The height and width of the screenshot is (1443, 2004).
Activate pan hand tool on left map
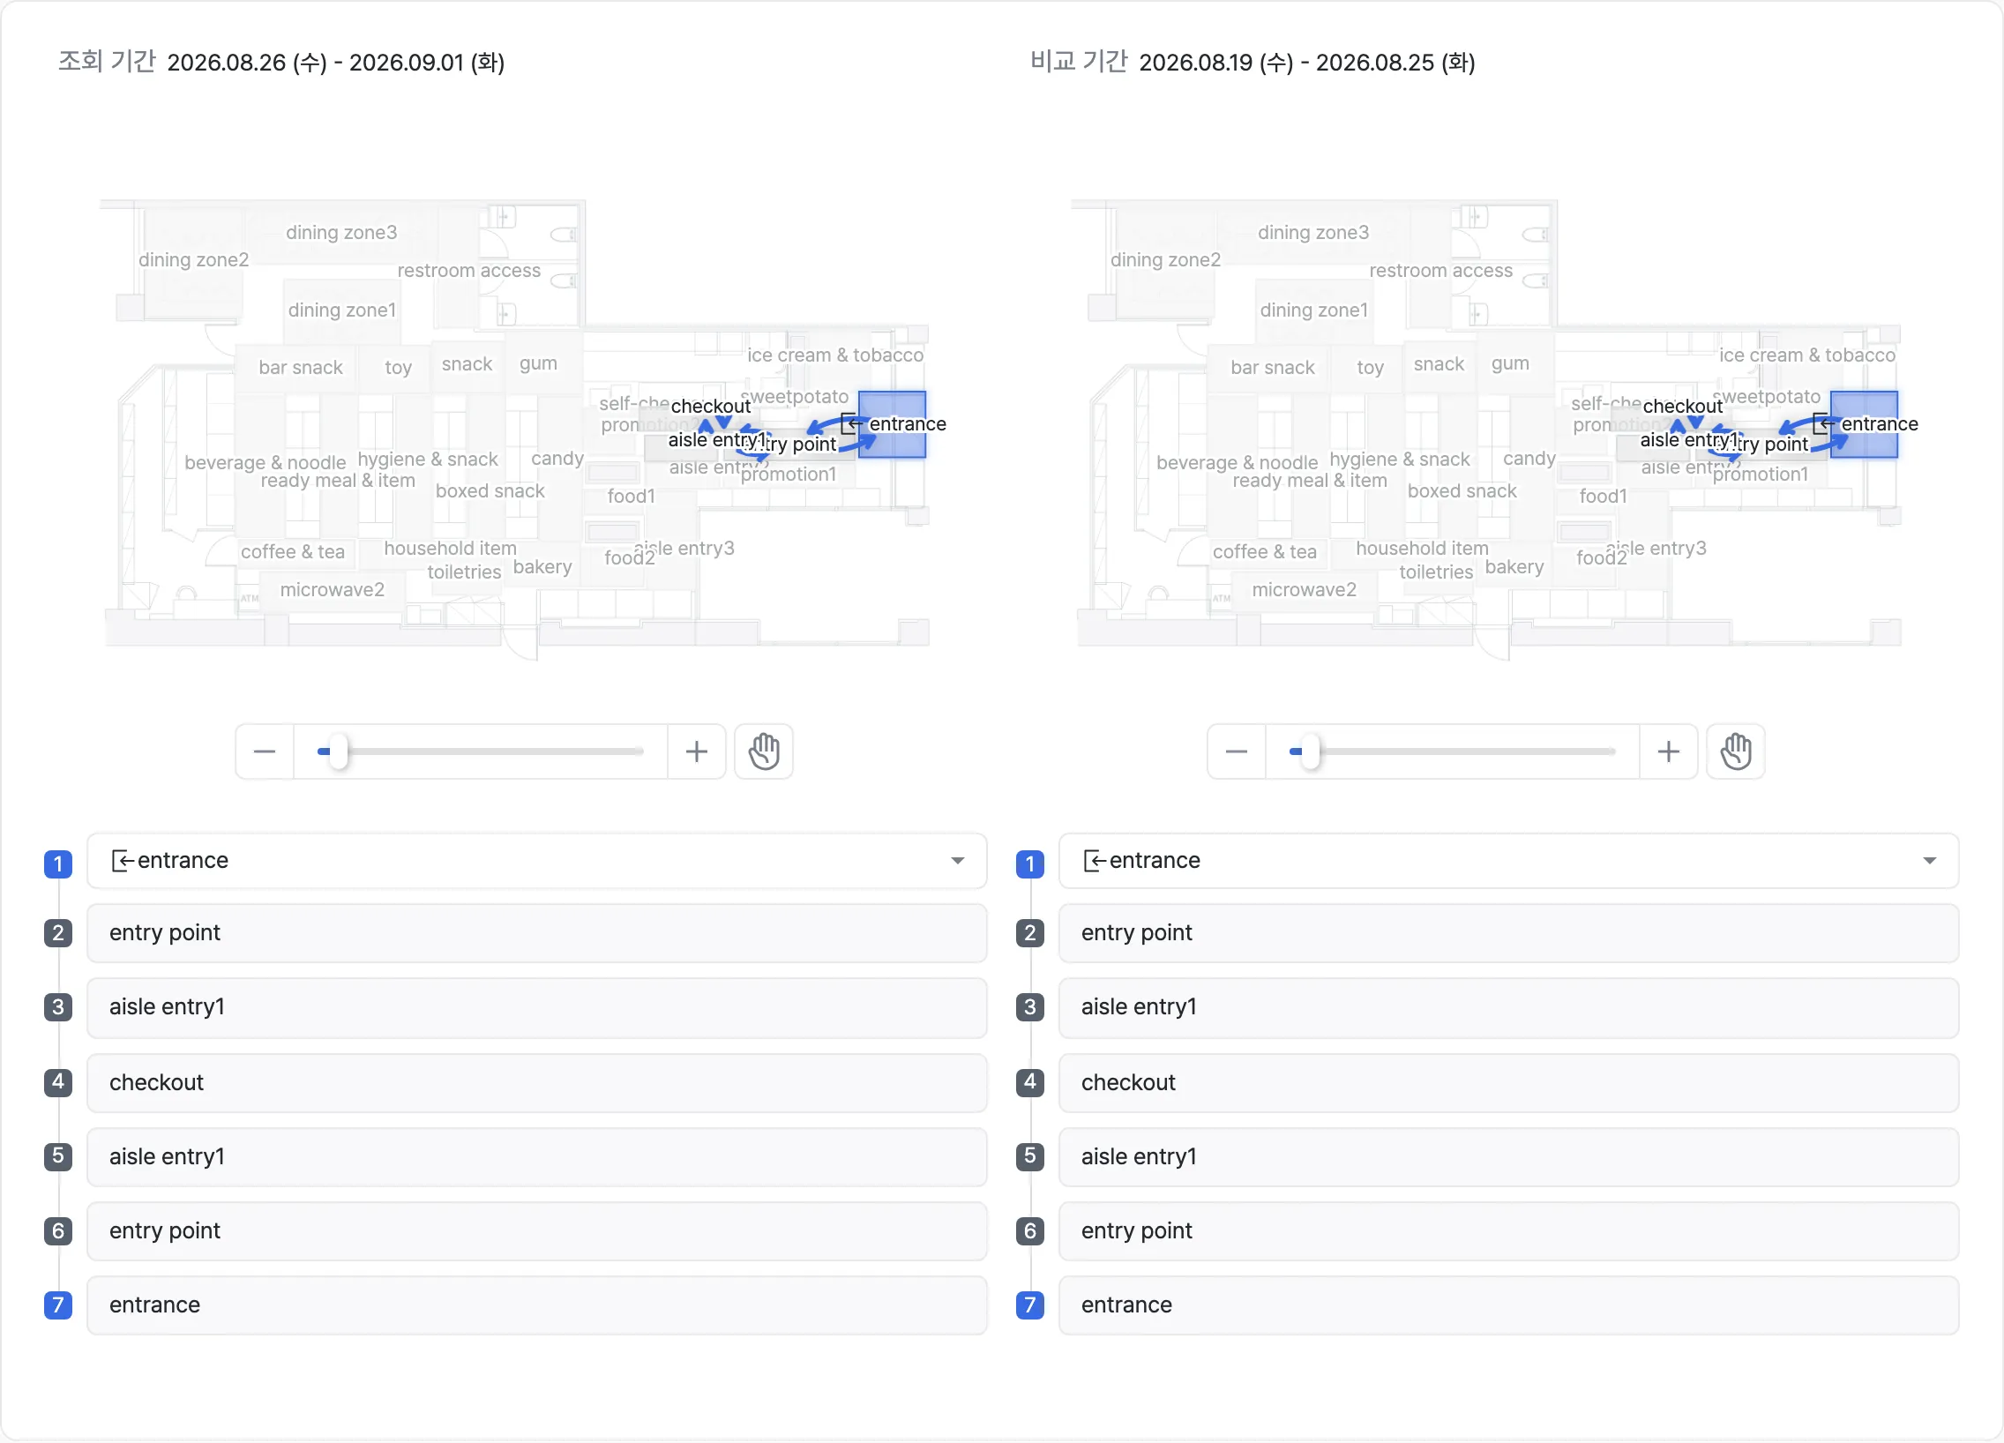click(x=765, y=752)
